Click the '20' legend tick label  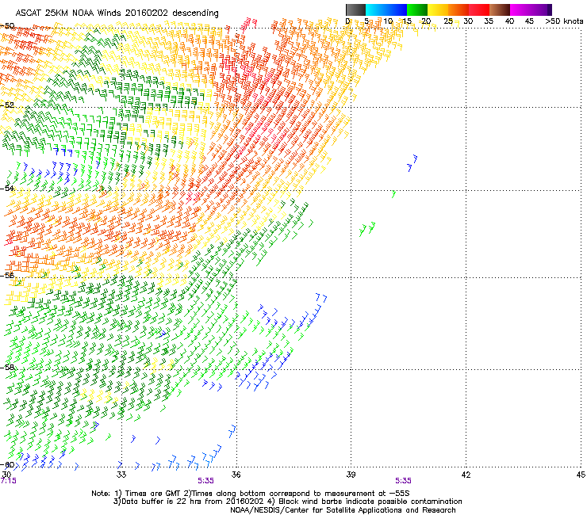click(x=426, y=21)
